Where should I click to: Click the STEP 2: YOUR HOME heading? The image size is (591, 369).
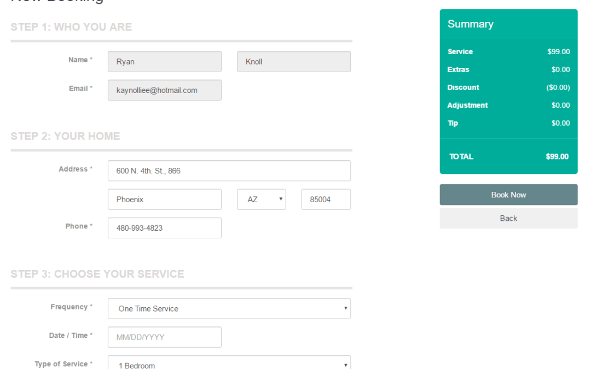click(x=65, y=136)
